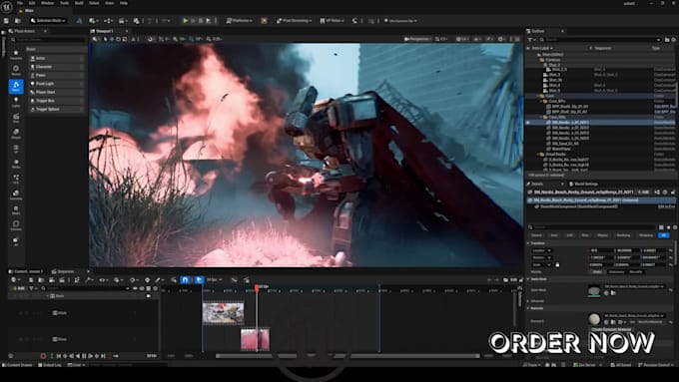The width and height of the screenshot is (679, 382).
Task: Open the content browse icon beside Save
Action: [x=18, y=20]
